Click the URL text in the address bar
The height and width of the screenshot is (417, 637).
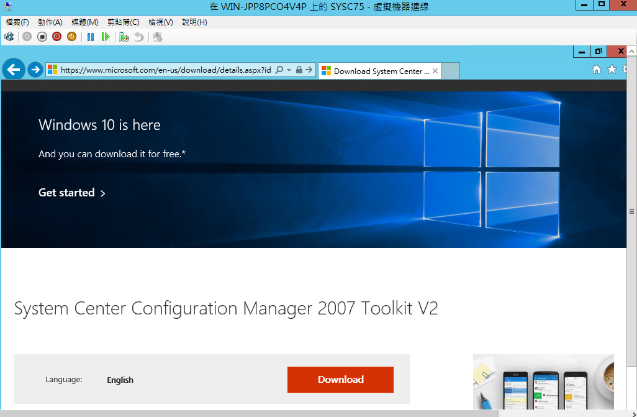pos(166,70)
